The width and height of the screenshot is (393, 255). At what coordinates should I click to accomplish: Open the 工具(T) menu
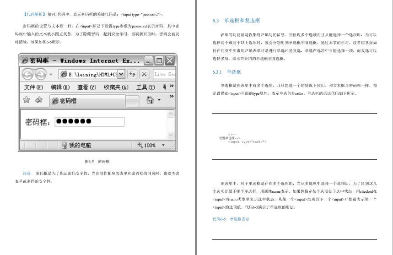[x=145, y=87]
